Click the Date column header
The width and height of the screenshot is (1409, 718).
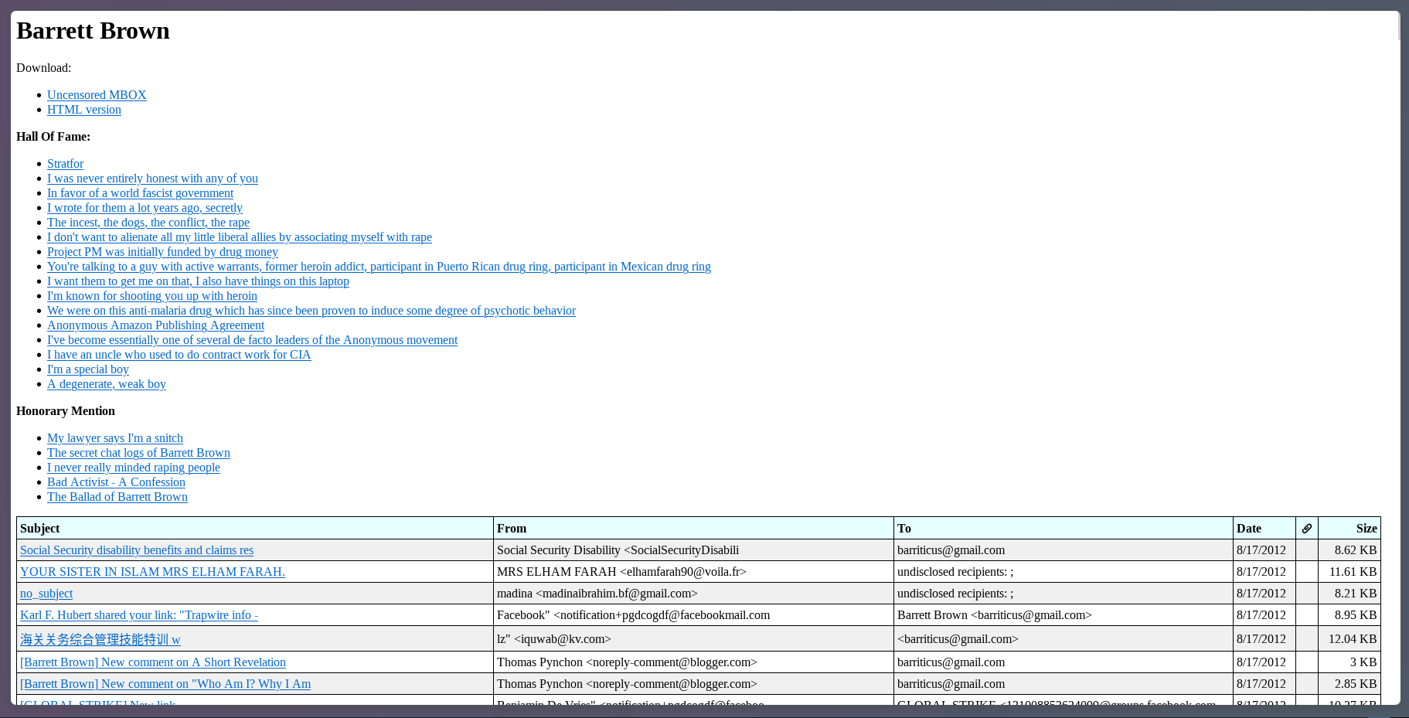(1248, 529)
